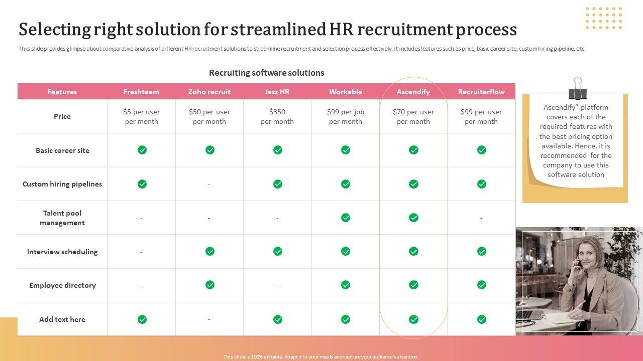The width and height of the screenshot is (643, 361).
Task: Select the Jazz HR check mark for Basic career site
Action: pyautogui.click(x=278, y=150)
